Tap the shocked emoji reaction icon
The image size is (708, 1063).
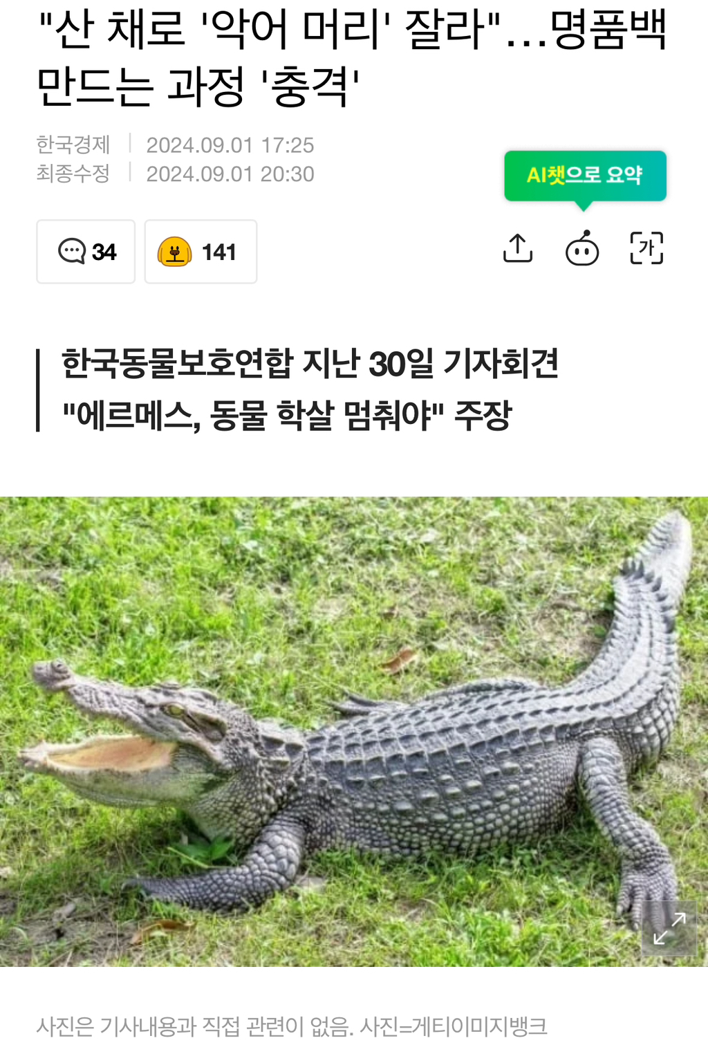click(175, 252)
